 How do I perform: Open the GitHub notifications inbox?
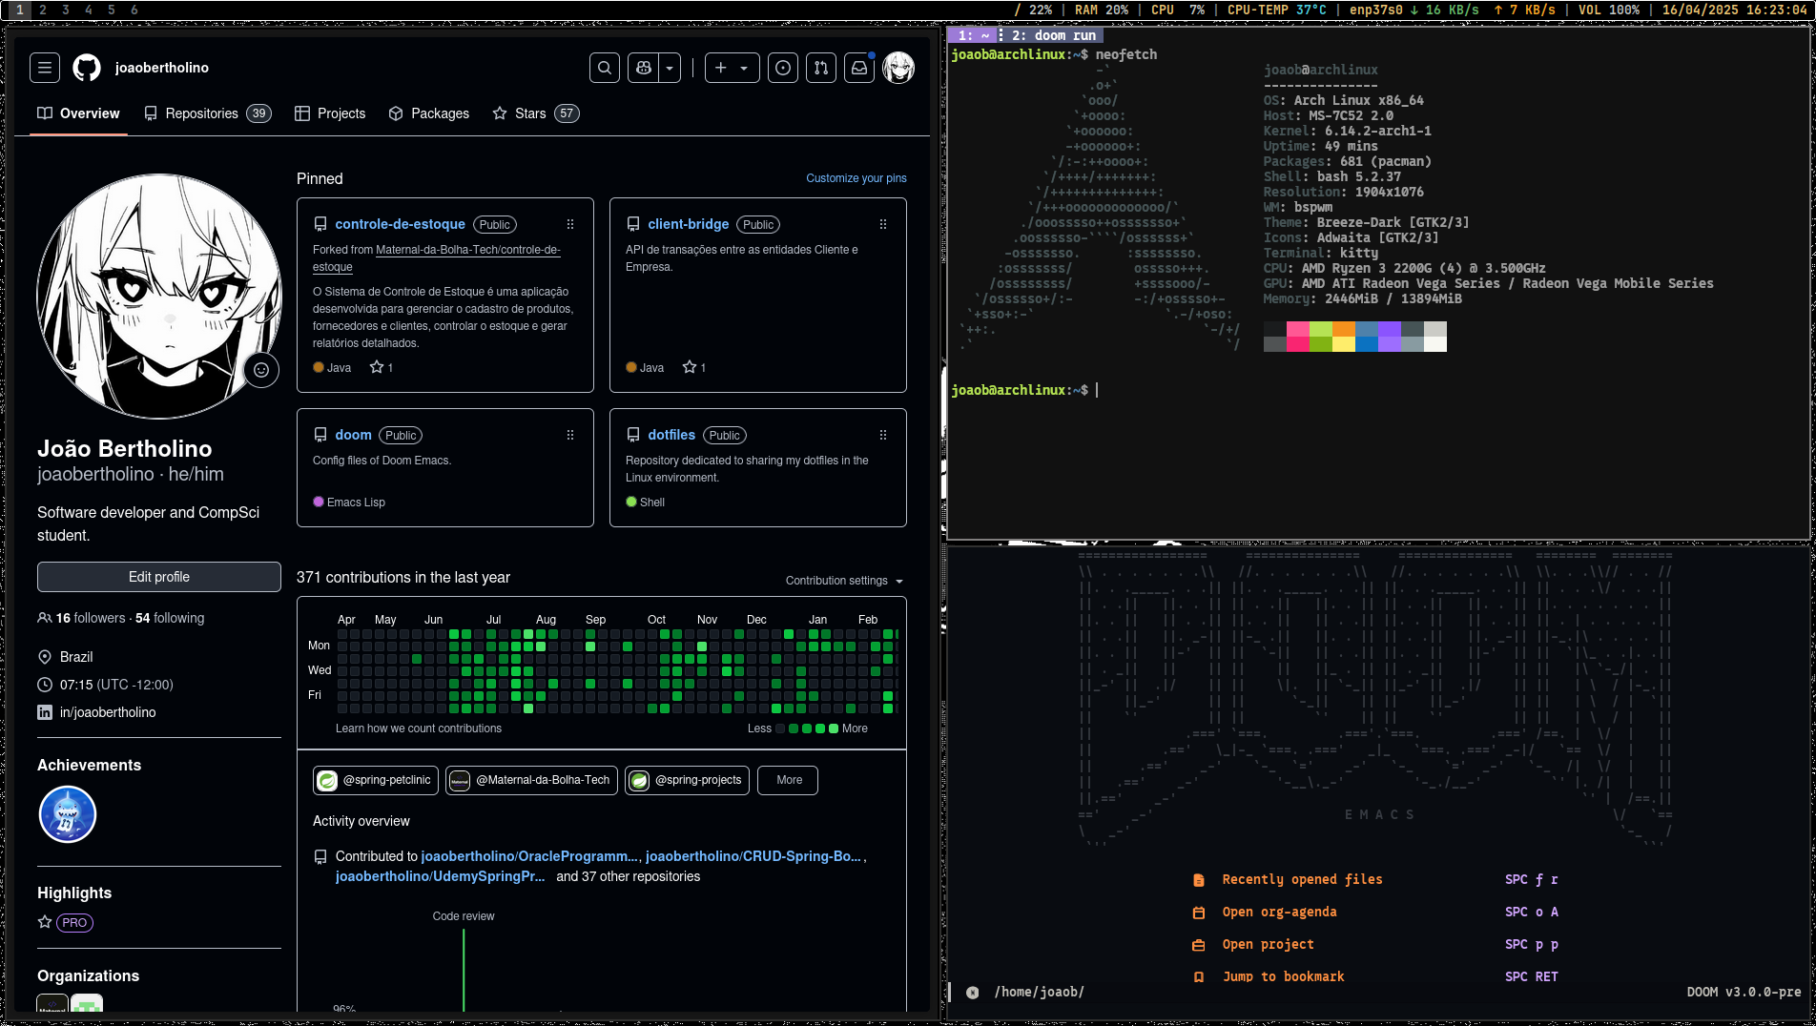(x=859, y=68)
